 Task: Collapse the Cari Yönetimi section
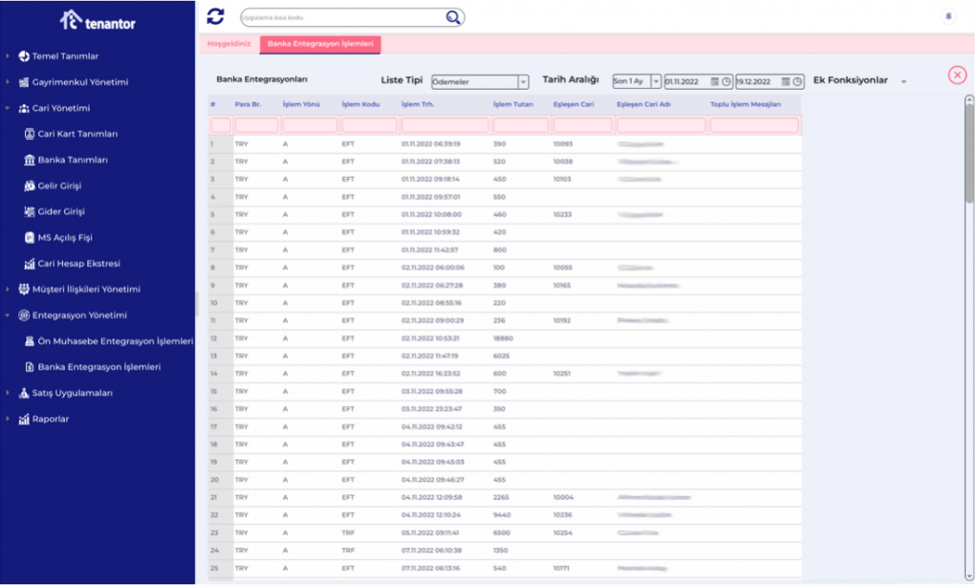(8, 108)
